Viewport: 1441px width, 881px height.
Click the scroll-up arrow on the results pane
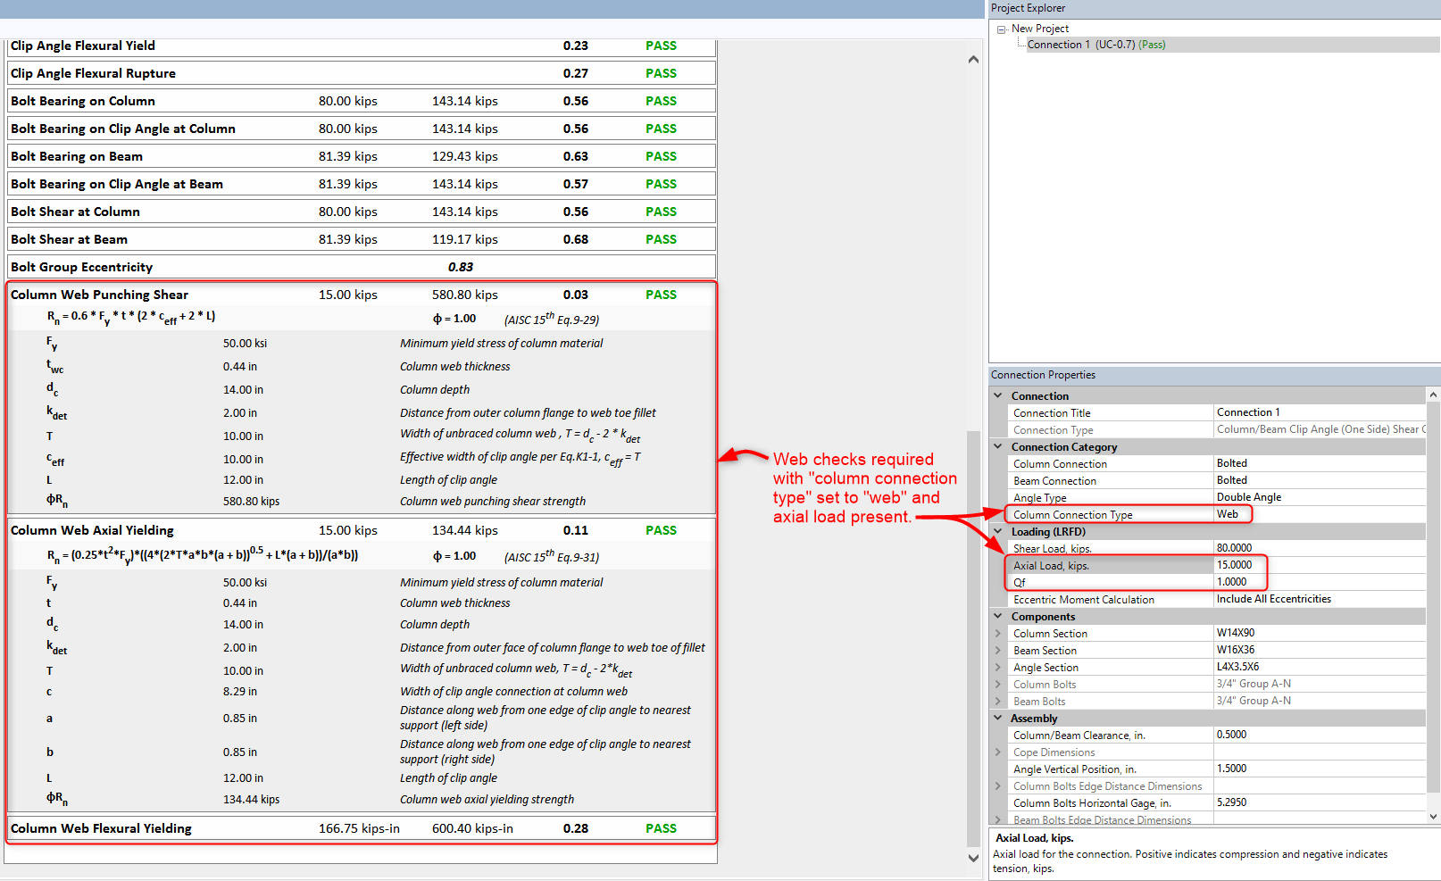(973, 59)
